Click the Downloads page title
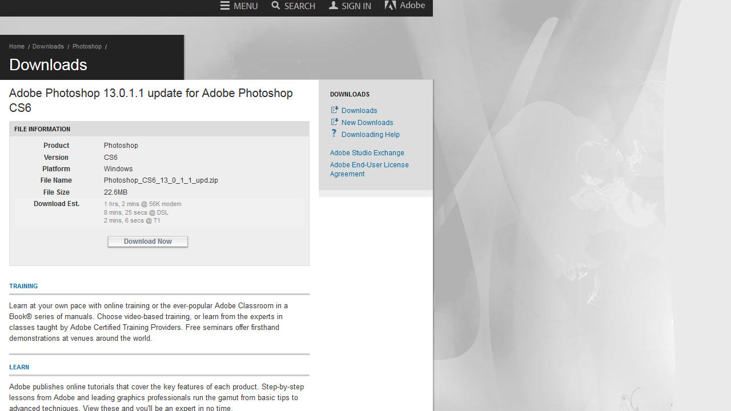Image resolution: width=731 pixels, height=411 pixels. pyautogui.click(x=48, y=65)
